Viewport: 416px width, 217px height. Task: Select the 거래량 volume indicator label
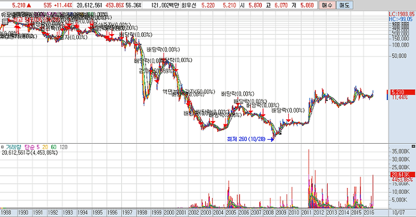(x=14, y=147)
